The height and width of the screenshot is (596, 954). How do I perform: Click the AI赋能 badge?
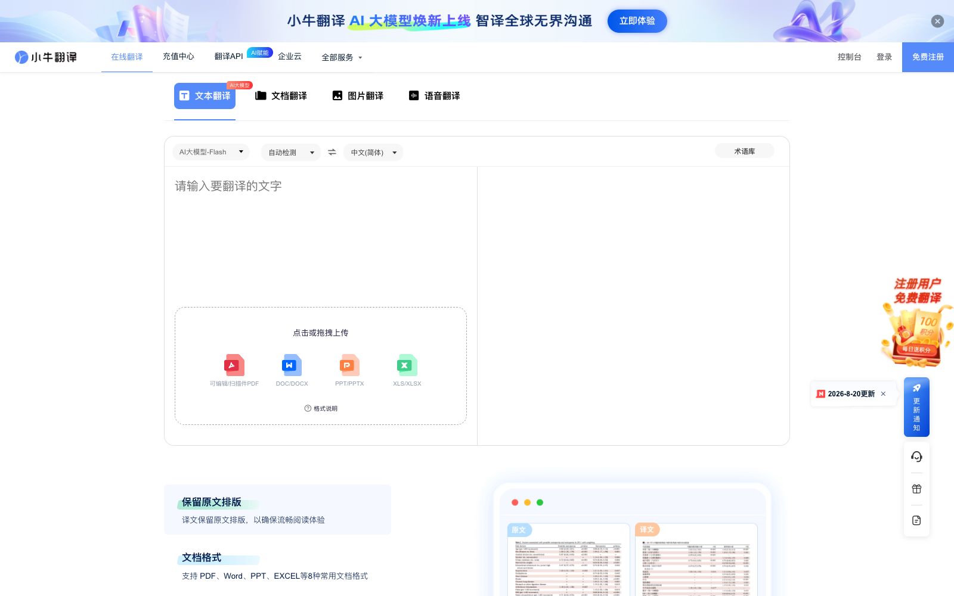pyautogui.click(x=260, y=52)
